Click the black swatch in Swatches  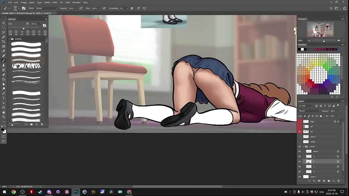click(x=299, y=49)
